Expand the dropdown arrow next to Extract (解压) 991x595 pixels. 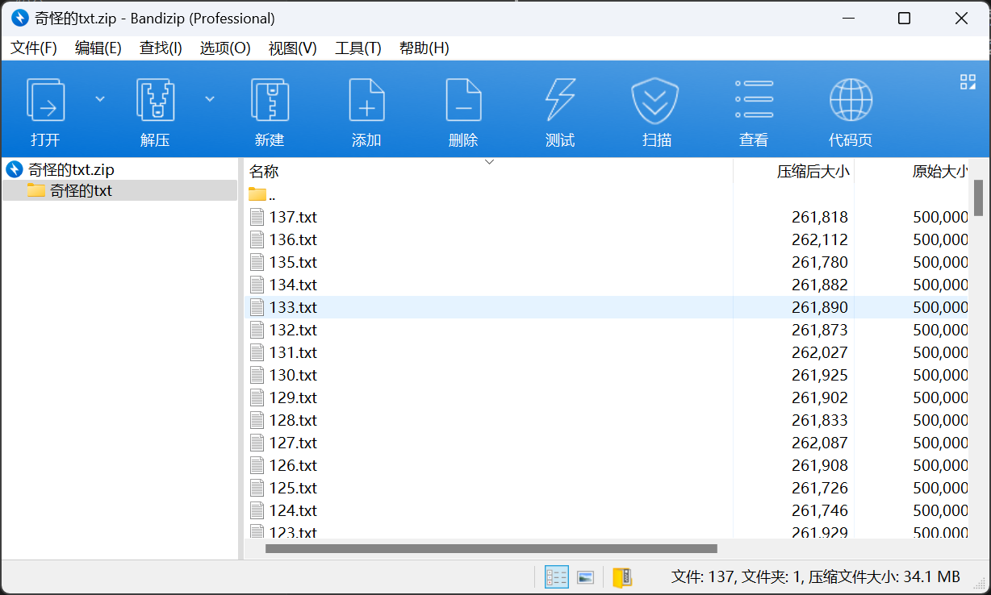pyautogui.click(x=210, y=99)
